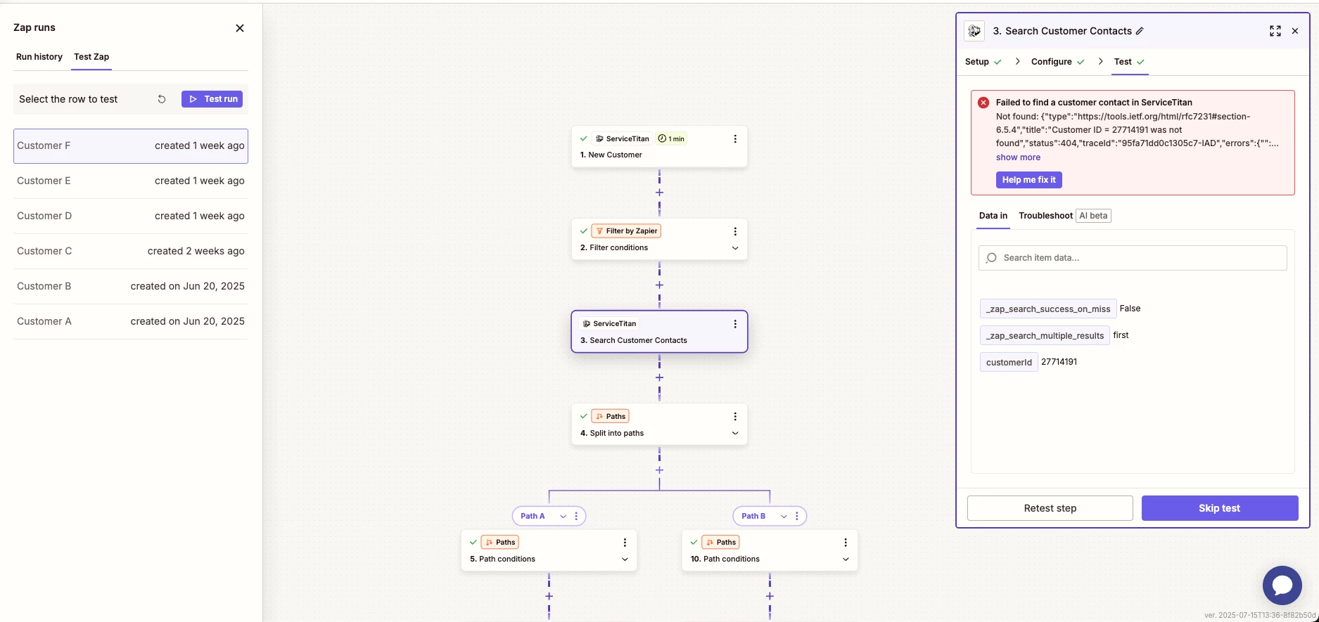The width and height of the screenshot is (1319, 622).
Task: Close the Zap runs panel
Action: click(240, 28)
